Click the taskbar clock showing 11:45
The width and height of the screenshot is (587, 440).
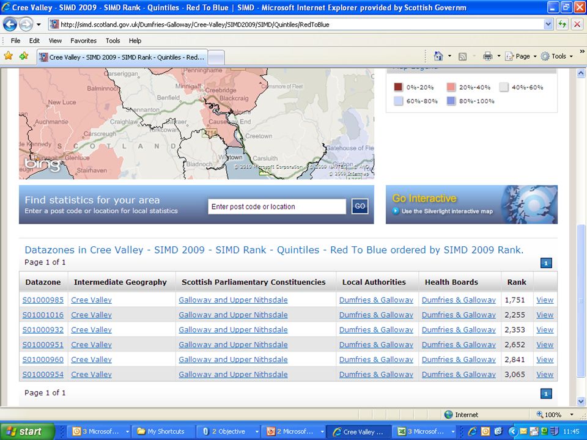tap(571, 431)
